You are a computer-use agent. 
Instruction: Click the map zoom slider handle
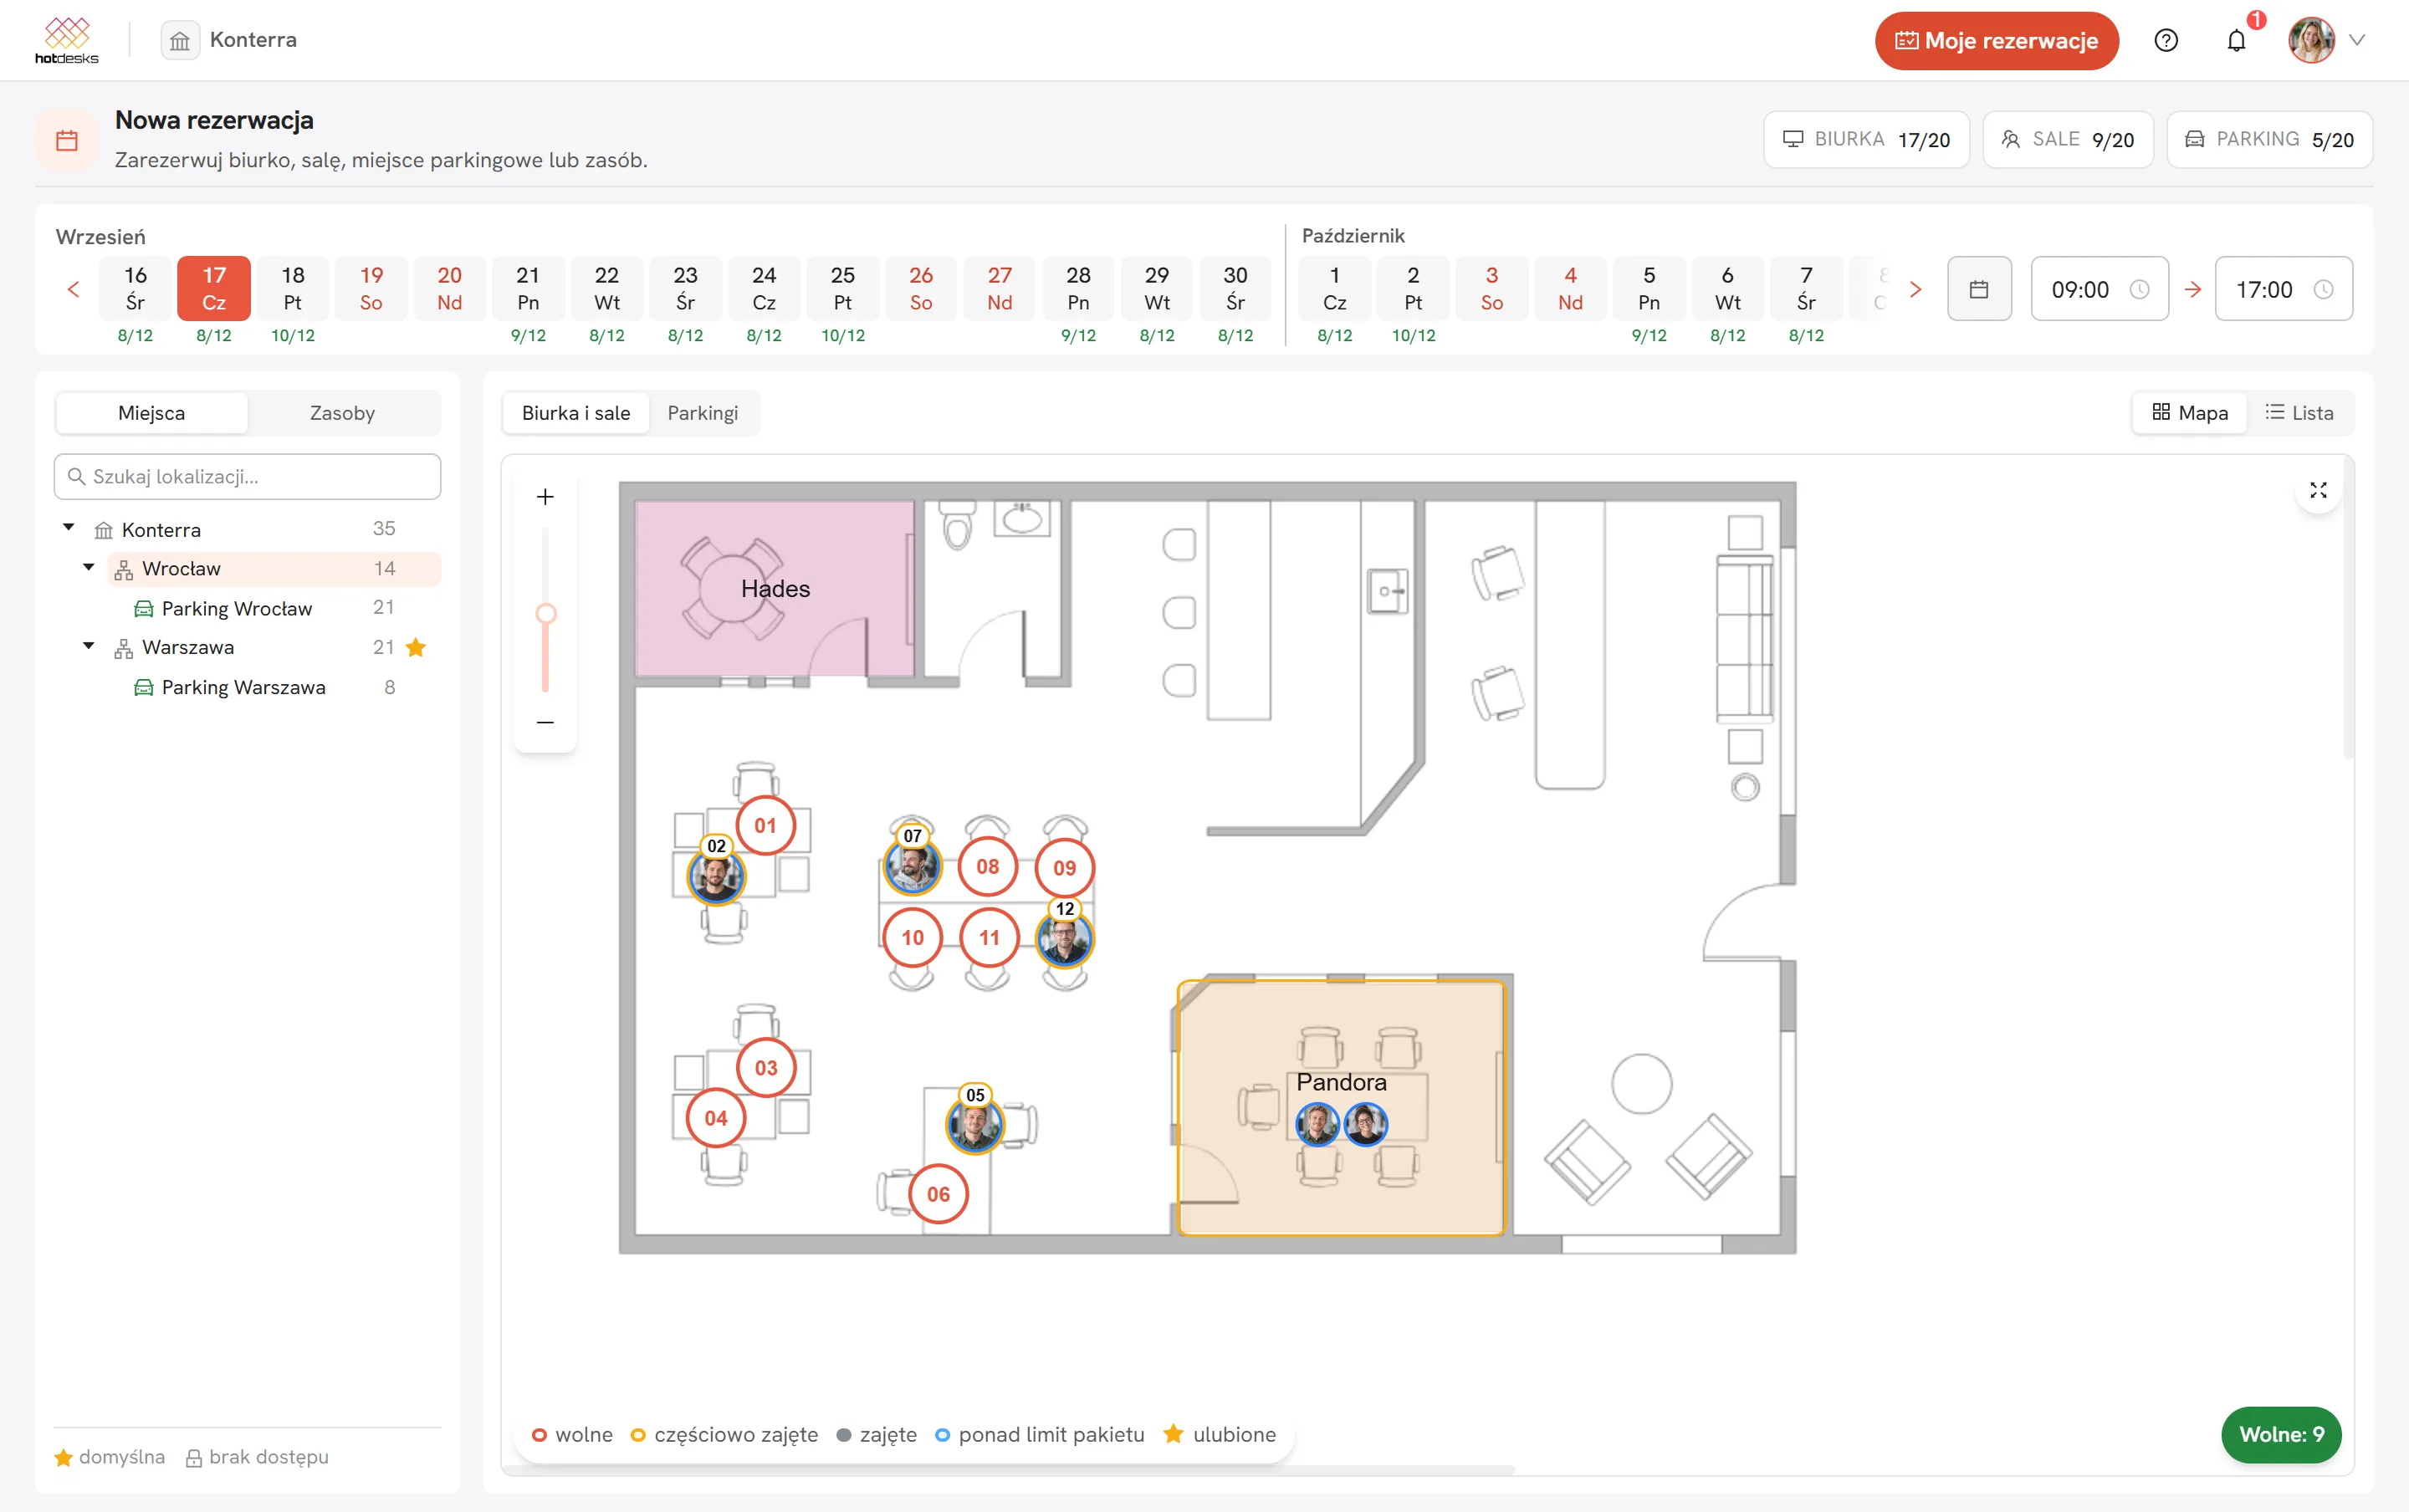coord(545,613)
